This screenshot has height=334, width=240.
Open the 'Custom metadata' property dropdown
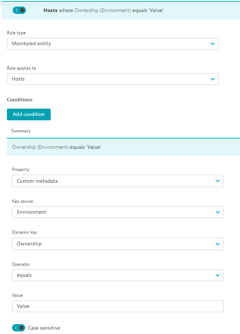[113, 181]
